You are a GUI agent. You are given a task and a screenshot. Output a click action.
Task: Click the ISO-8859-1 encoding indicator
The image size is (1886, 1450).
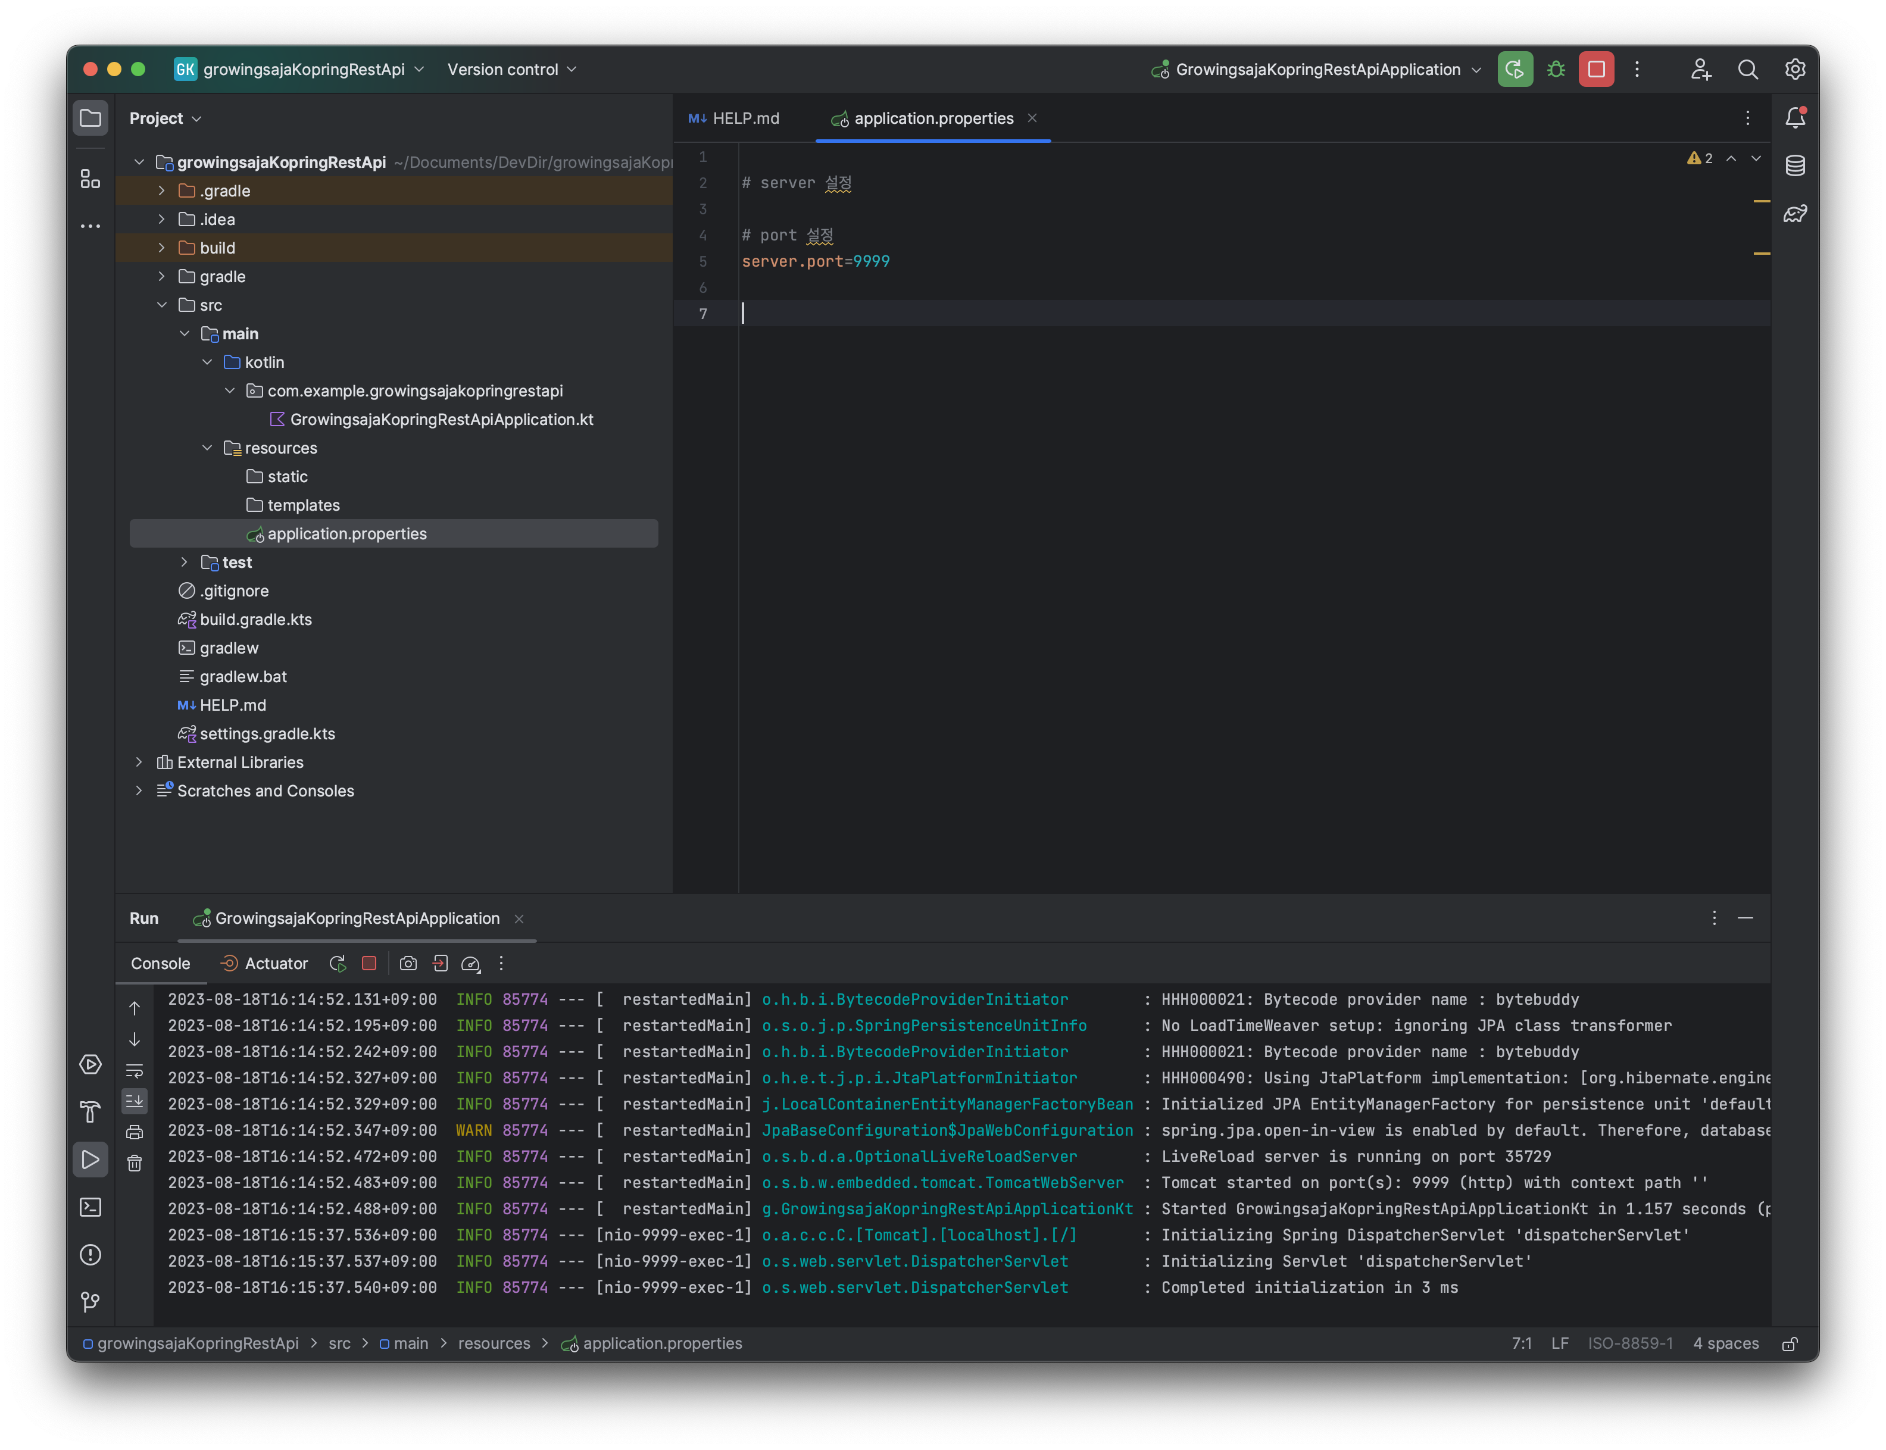pyautogui.click(x=1629, y=1344)
